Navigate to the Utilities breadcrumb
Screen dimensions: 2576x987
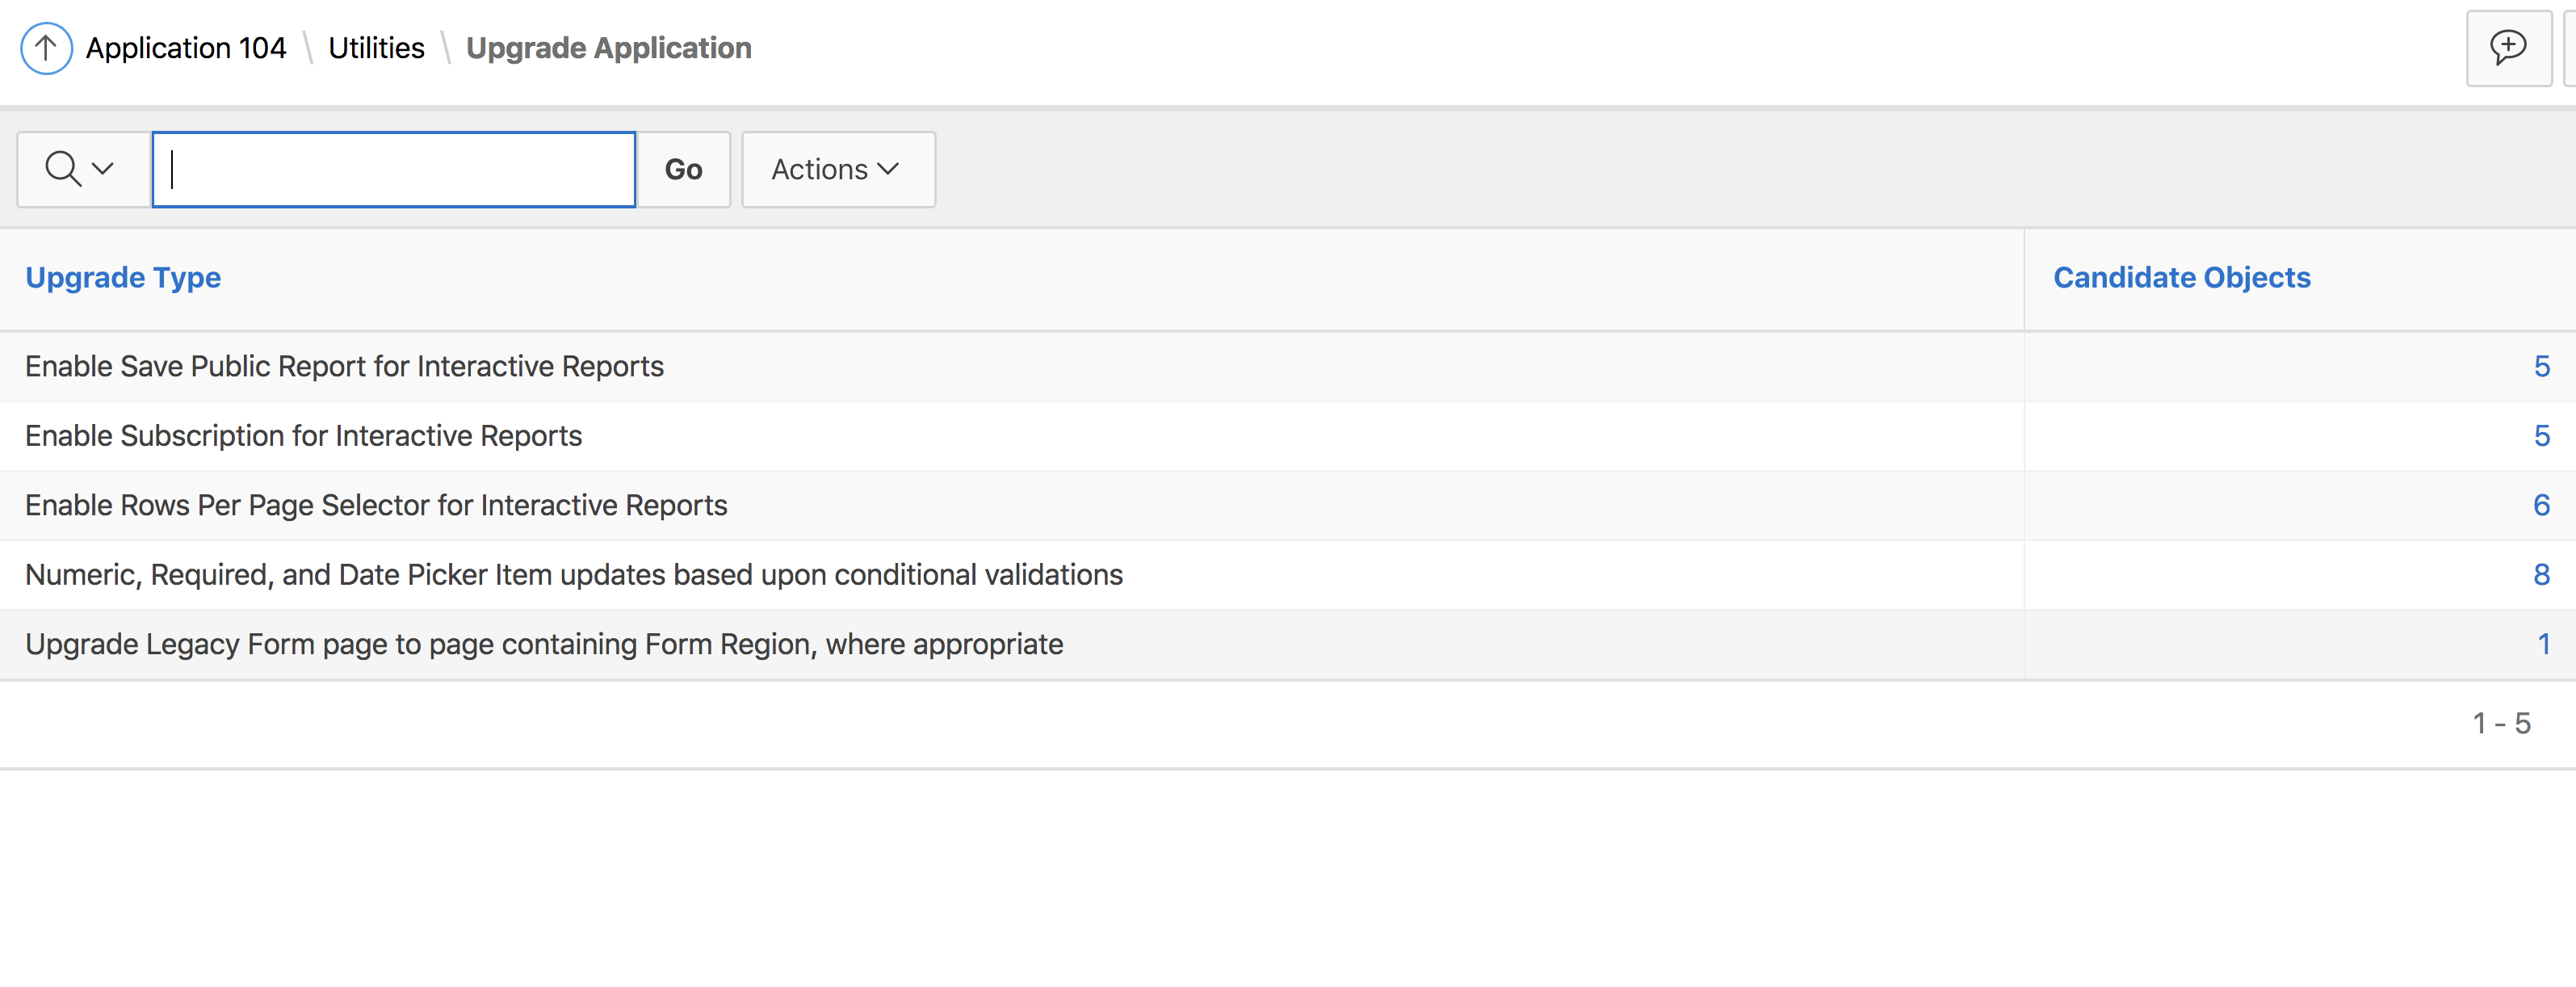click(x=376, y=48)
